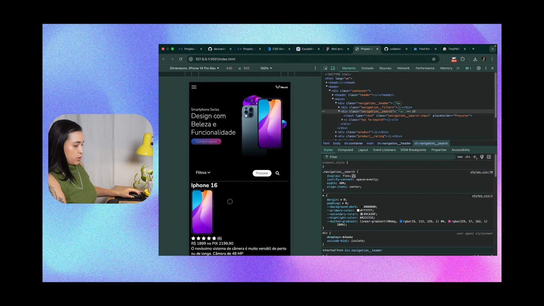The image size is (544, 306).
Task: Toggle the :hov element state button
Action: point(460,157)
